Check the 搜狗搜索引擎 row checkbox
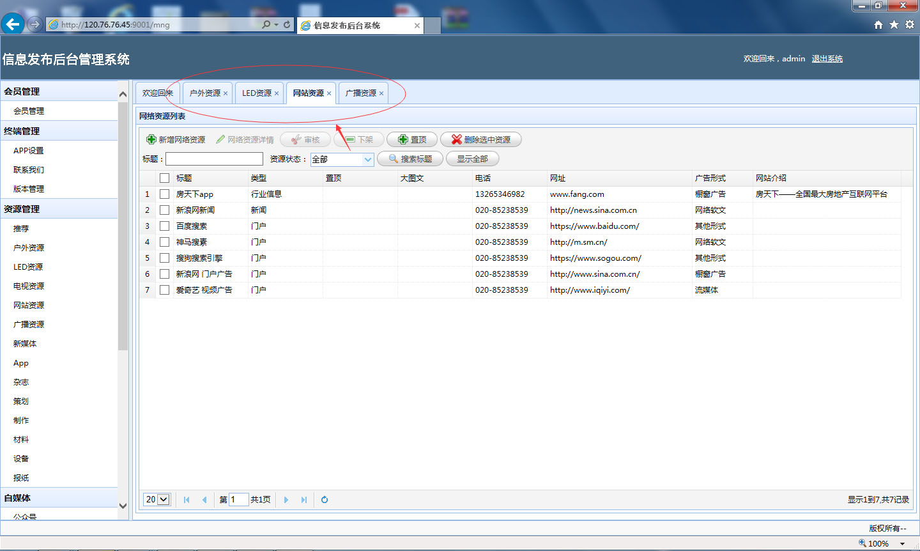 [x=164, y=258]
